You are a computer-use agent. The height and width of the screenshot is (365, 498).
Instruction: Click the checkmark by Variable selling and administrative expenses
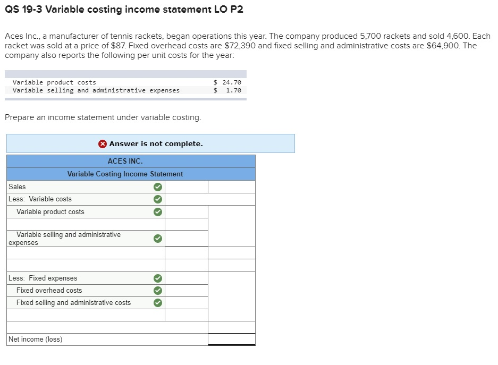[157, 238]
